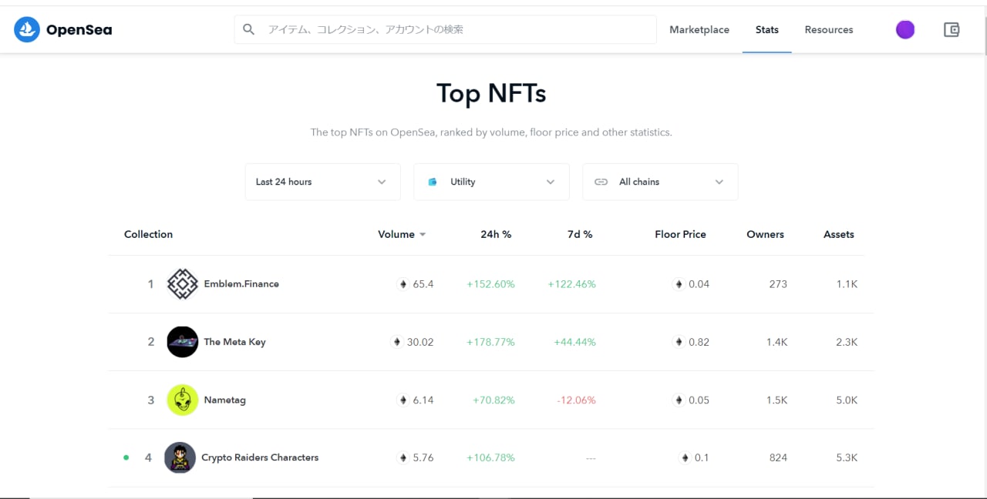Image resolution: width=987 pixels, height=499 pixels.
Task: Click the Ethereum icon beside floor 0.05
Action: [x=679, y=400]
